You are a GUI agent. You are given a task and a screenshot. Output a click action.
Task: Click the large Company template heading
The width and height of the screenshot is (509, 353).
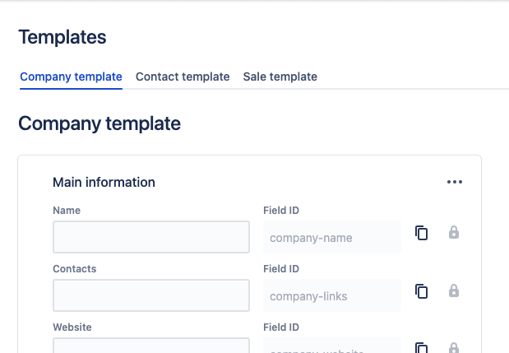pos(99,123)
